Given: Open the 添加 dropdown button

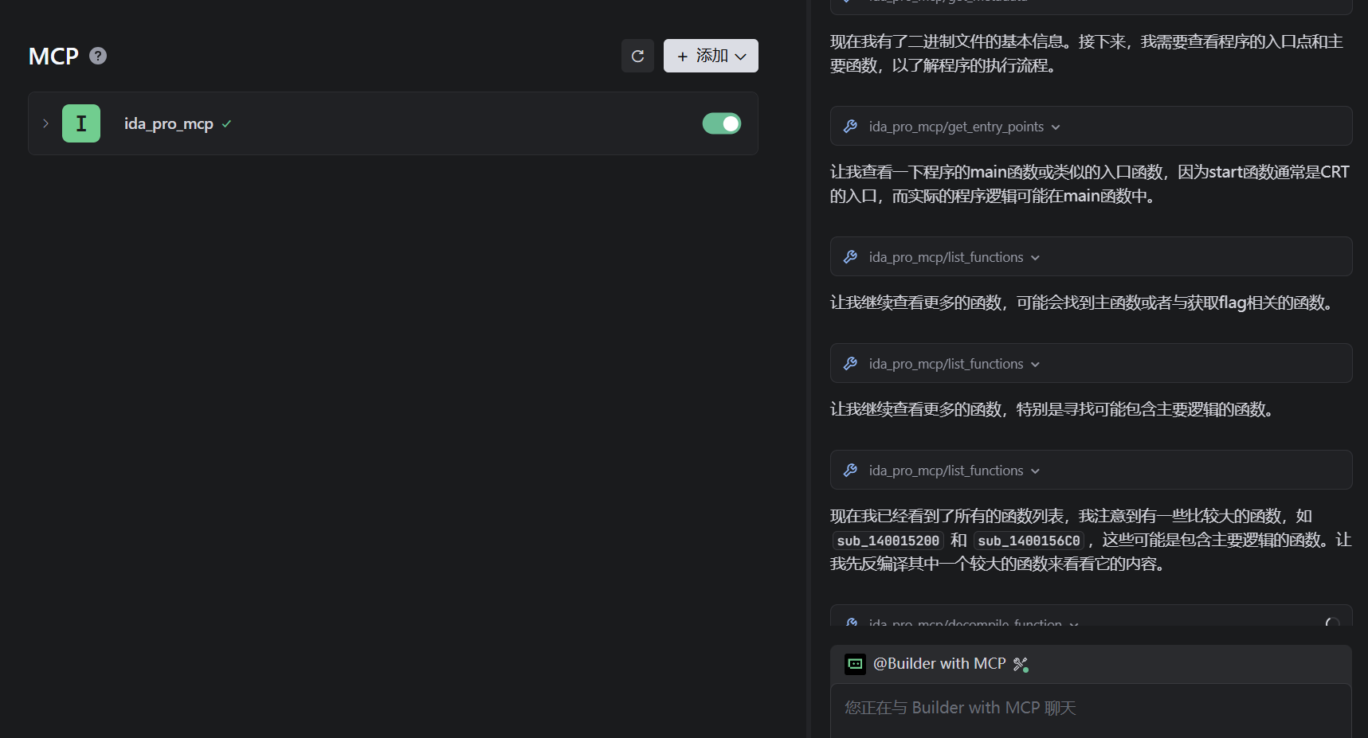Looking at the screenshot, I should pyautogui.click(x=711, y=56).
